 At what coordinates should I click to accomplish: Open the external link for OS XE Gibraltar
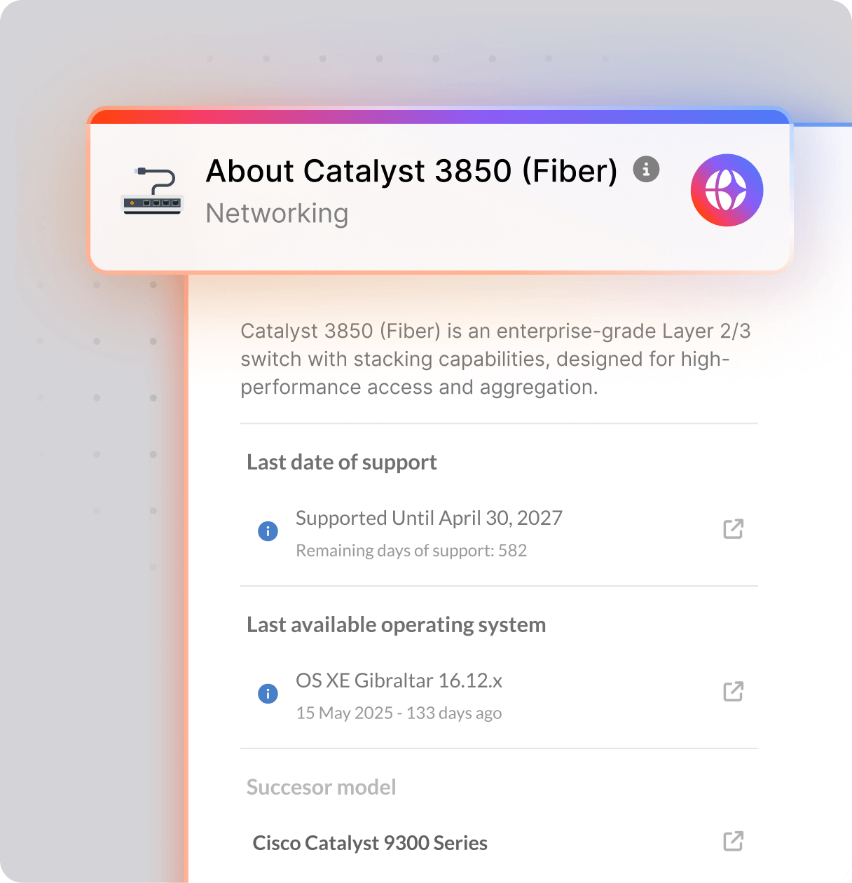(733, 692)
